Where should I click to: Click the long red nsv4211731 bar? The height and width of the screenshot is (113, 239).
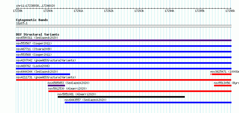(124, 80)
